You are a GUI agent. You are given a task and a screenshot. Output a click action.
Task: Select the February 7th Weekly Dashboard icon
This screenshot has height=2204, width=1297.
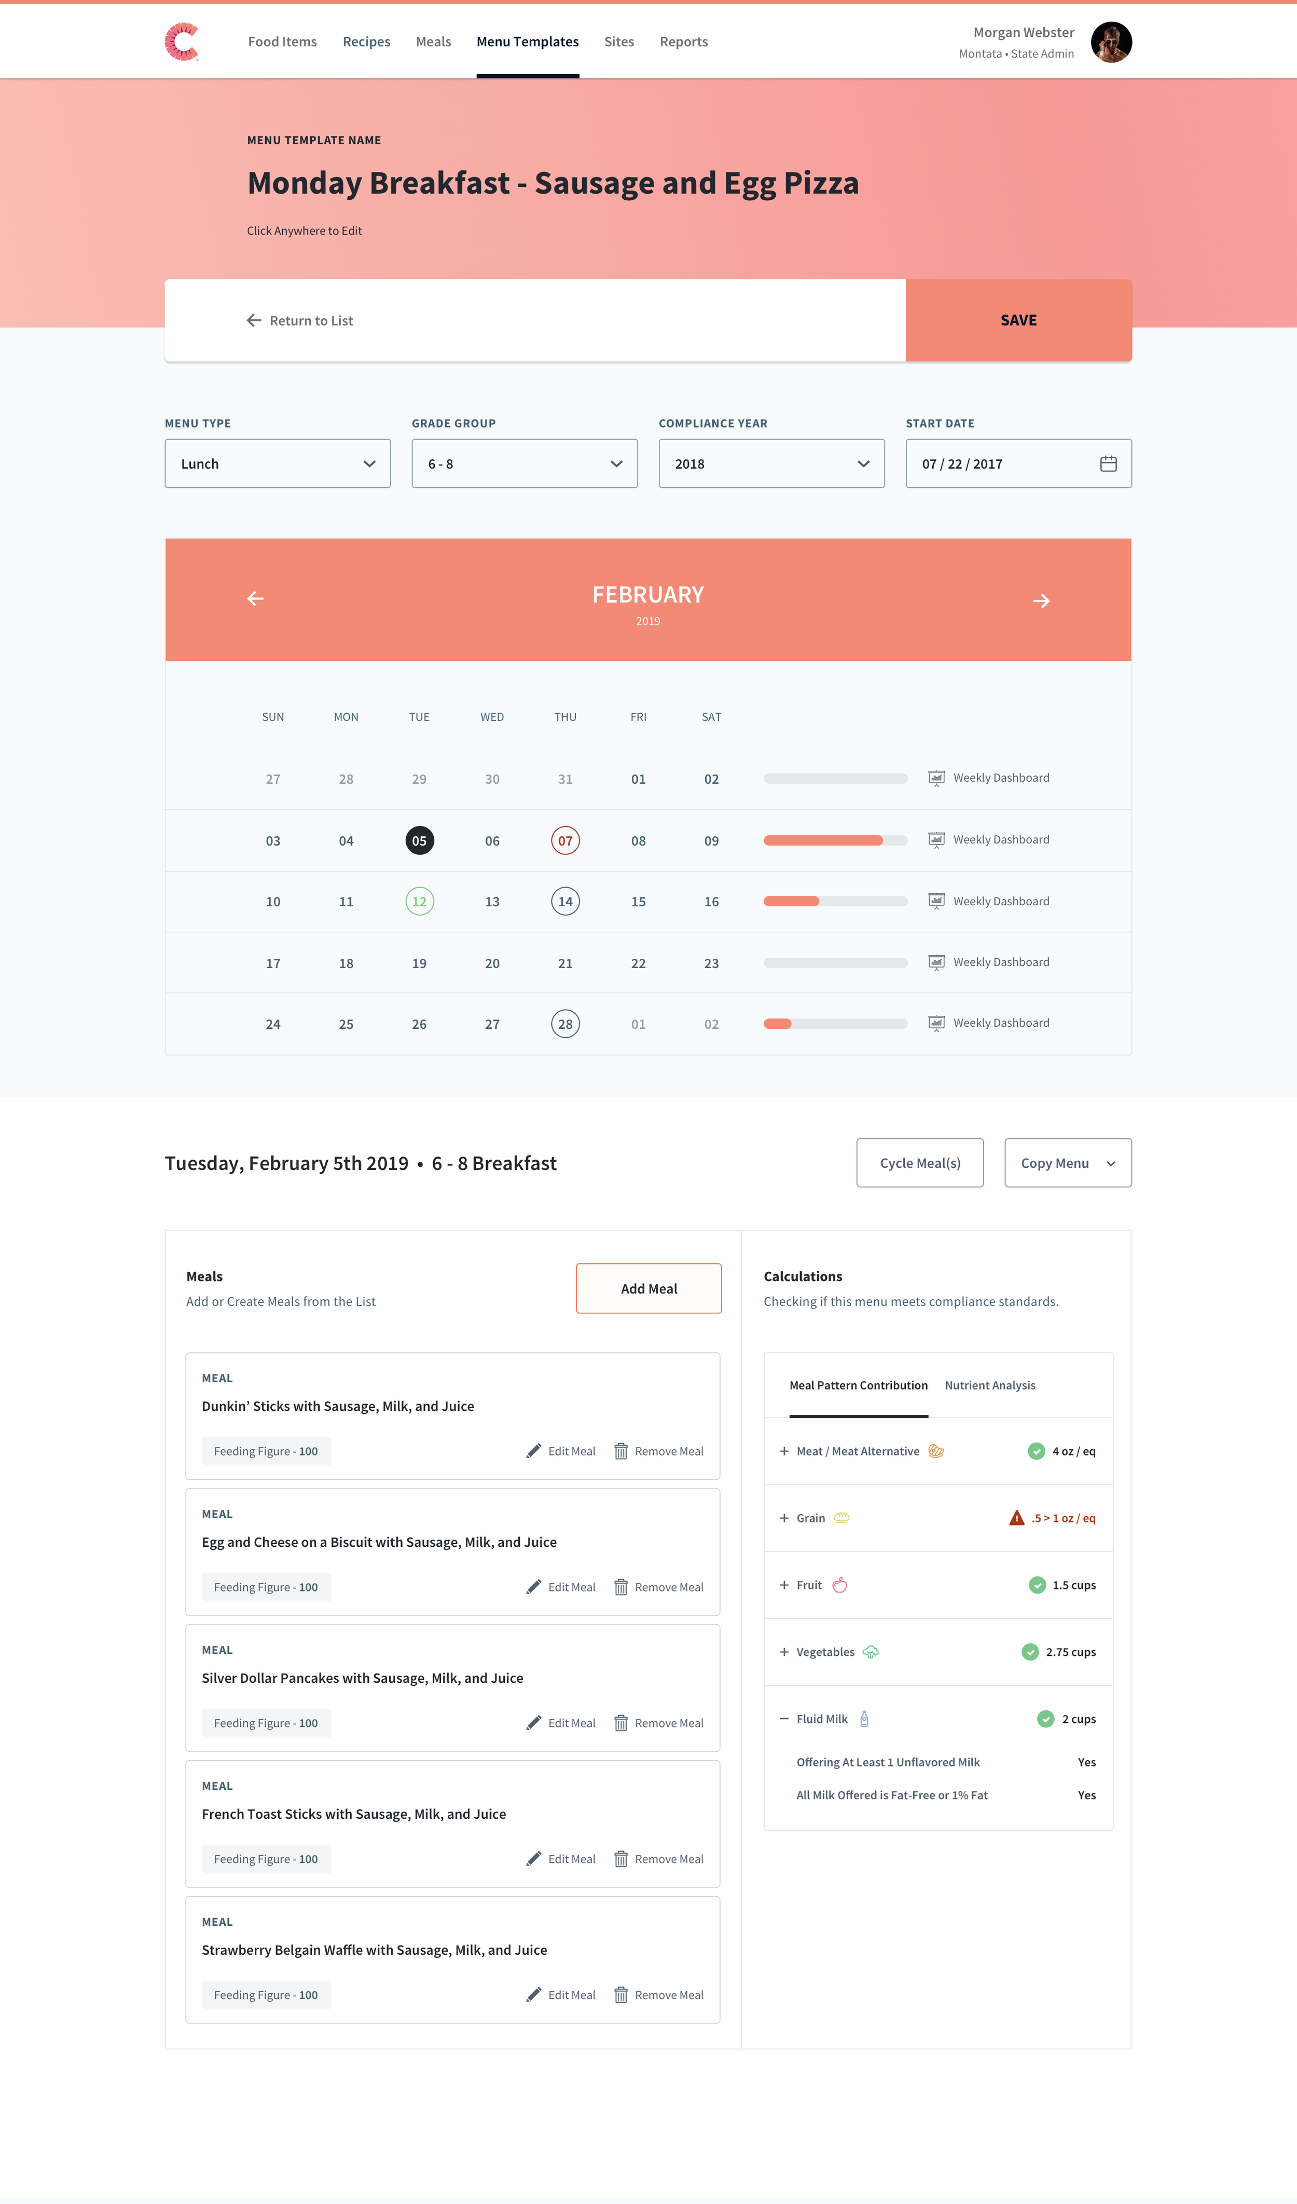tap(936, 839)
